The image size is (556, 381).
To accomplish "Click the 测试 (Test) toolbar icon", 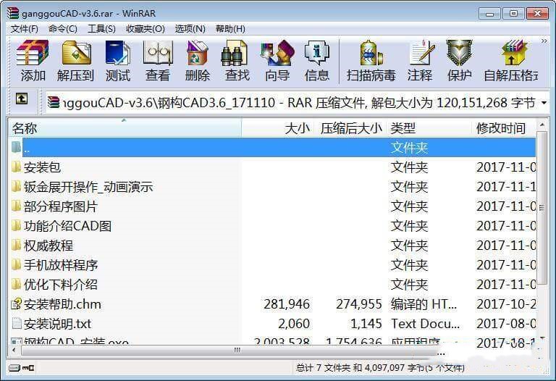I will click(x=118, y=53).
